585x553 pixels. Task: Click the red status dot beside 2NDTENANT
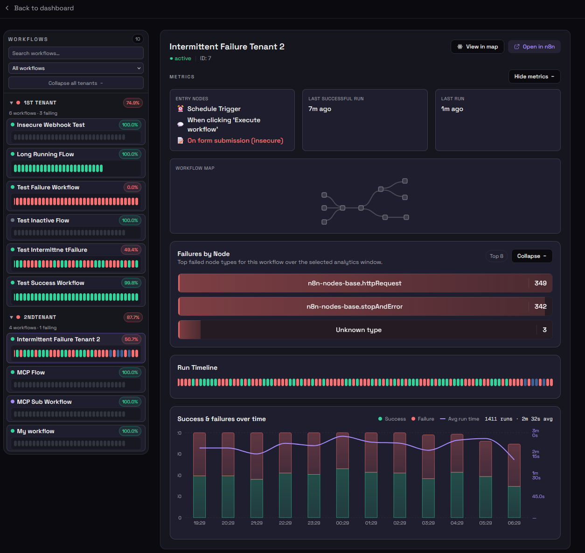[18, 317]
